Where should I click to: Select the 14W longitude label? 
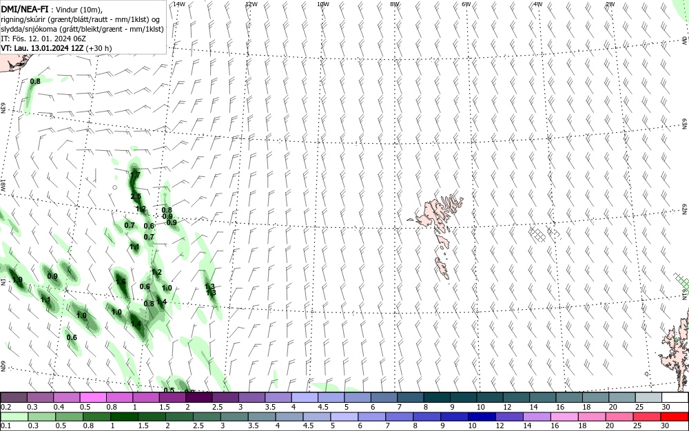click(179, 4)
